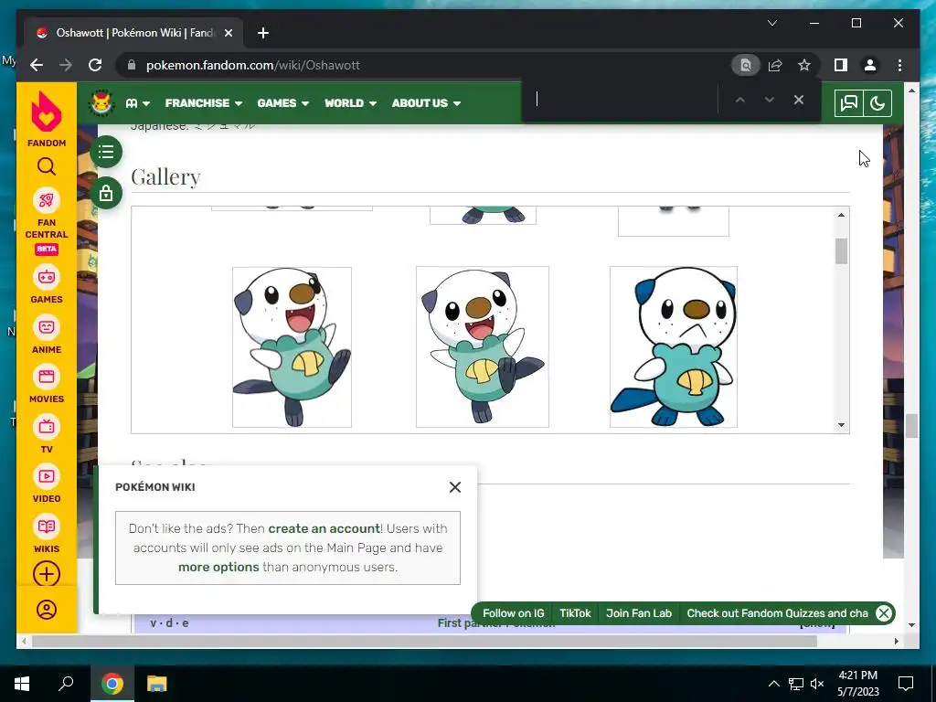Click Join Fan Lab link
This screenshot has height=702, width=936.
point(639,613)
